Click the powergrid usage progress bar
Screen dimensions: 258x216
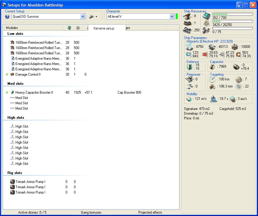point(233,21)
